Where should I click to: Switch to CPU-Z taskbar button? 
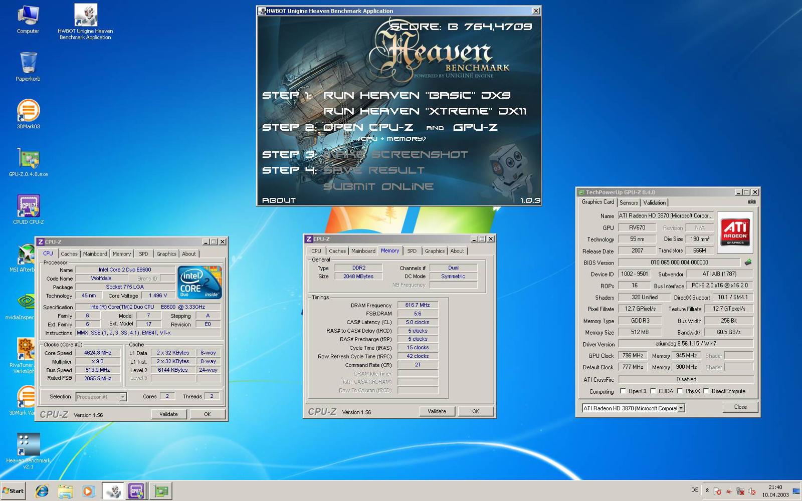coord(136,491)
